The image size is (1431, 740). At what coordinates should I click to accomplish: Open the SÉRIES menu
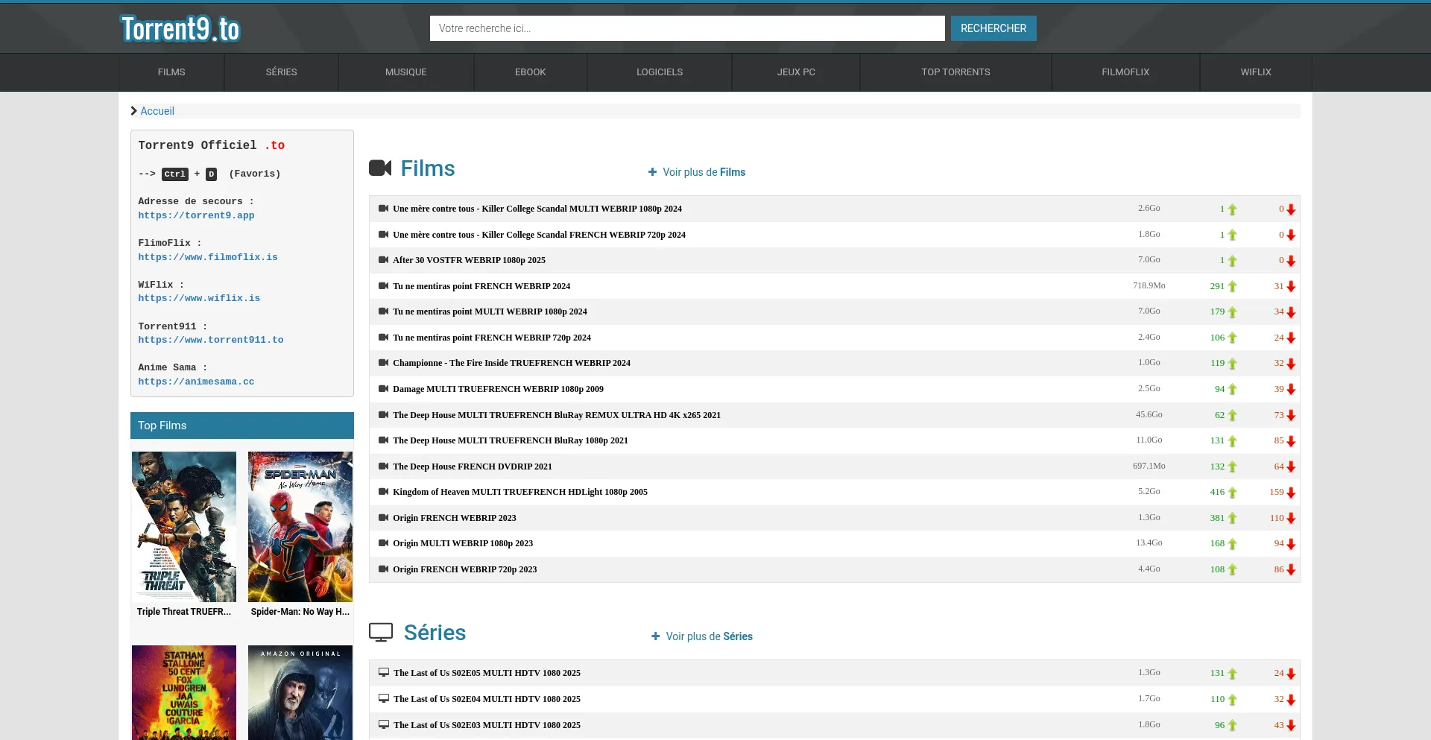click(281, 72)
